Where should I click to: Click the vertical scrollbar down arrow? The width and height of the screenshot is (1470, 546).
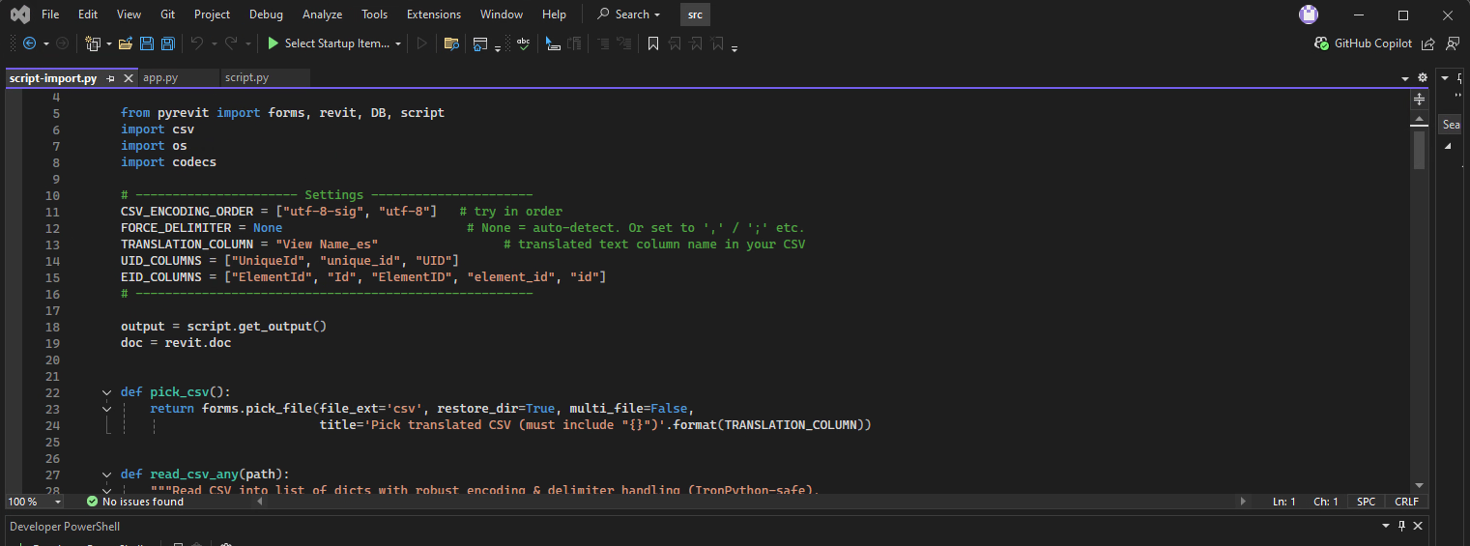pos(1419,485)
